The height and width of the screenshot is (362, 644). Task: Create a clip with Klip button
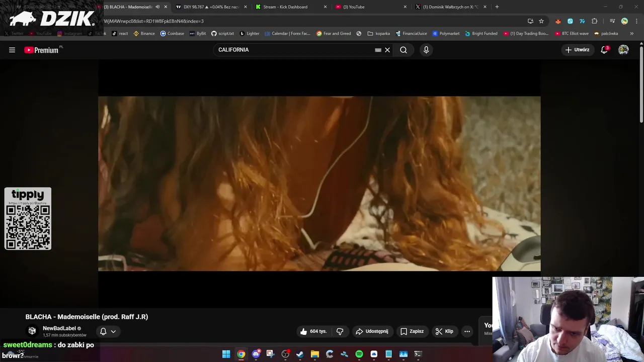pos(444,331)
